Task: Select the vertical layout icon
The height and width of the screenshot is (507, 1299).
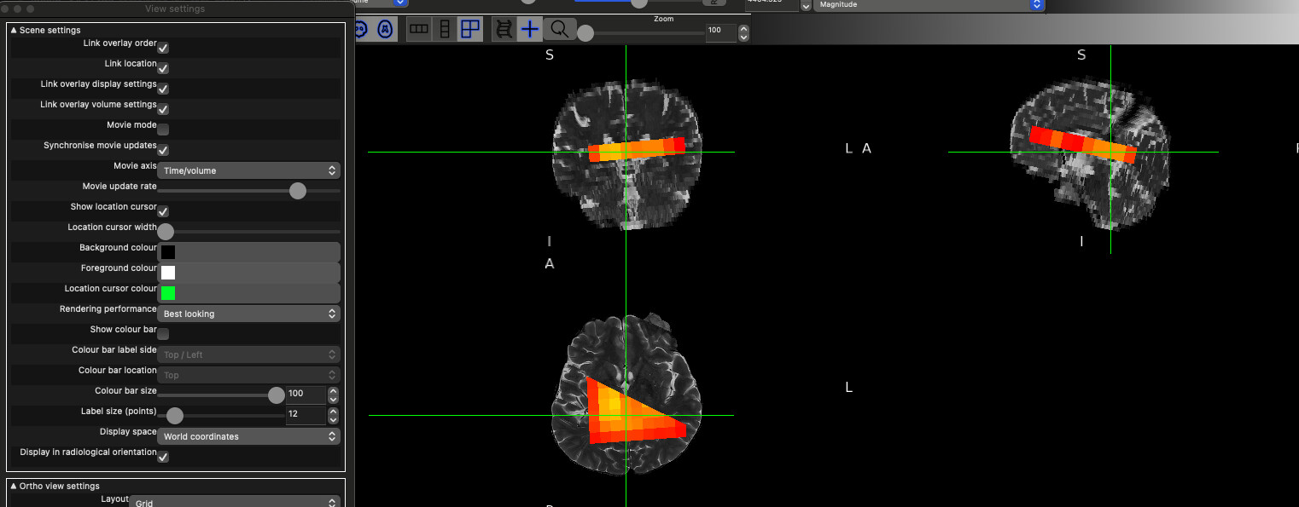Action: pos(445,29)
